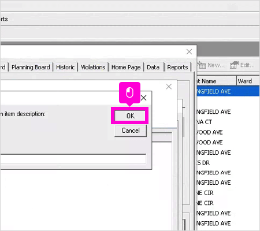
Task: Select the Reports tab
Action: click(x=177, y=67)
